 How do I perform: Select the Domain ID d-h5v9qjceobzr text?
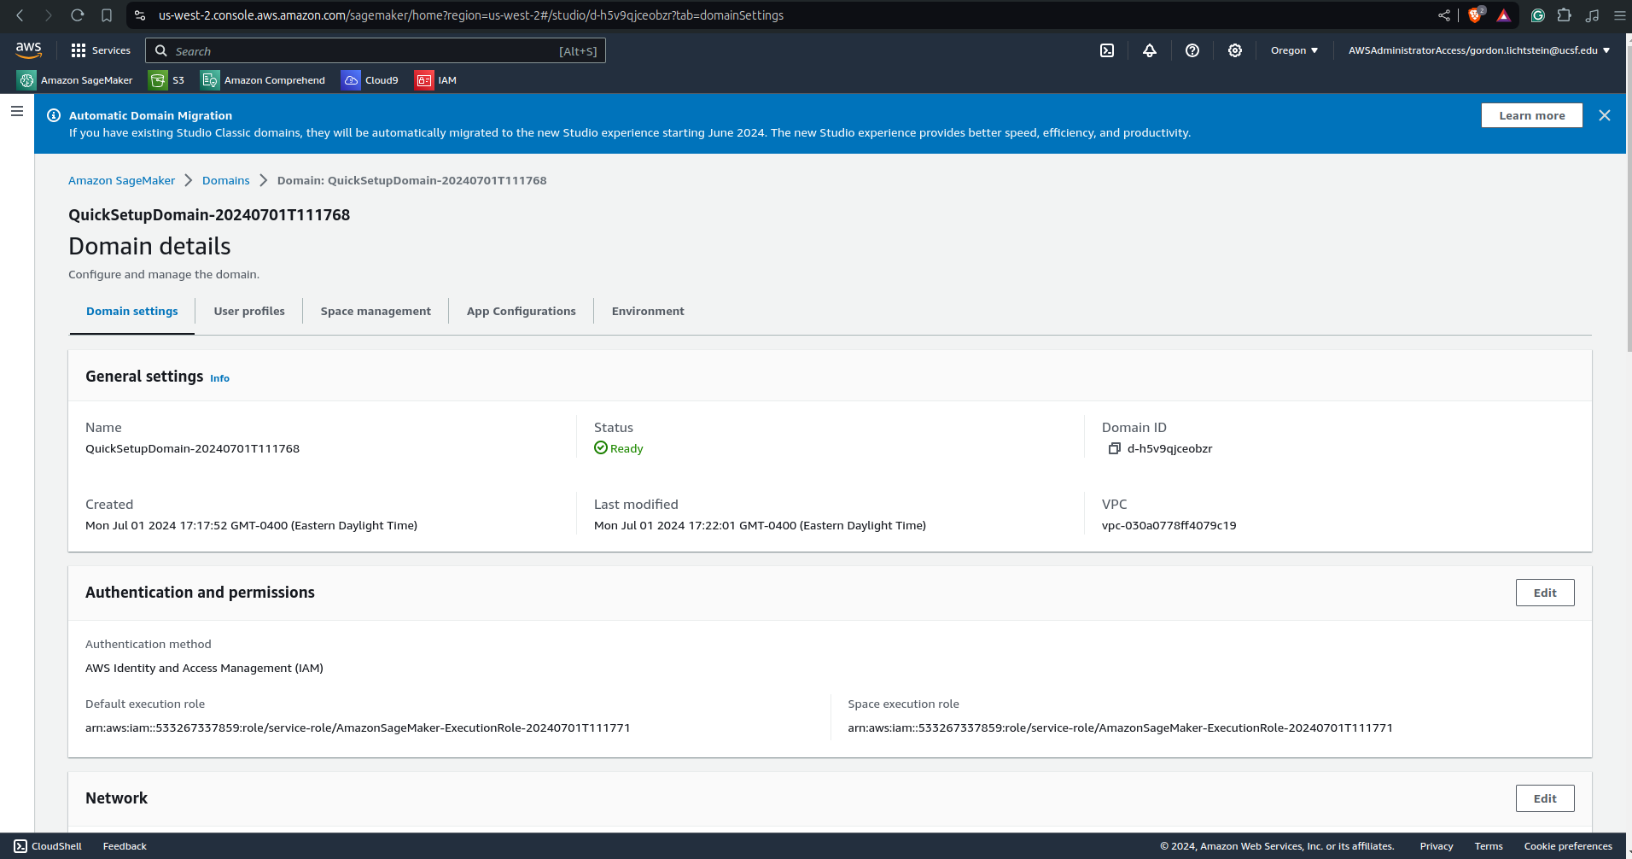click(x=1169, y=448)
